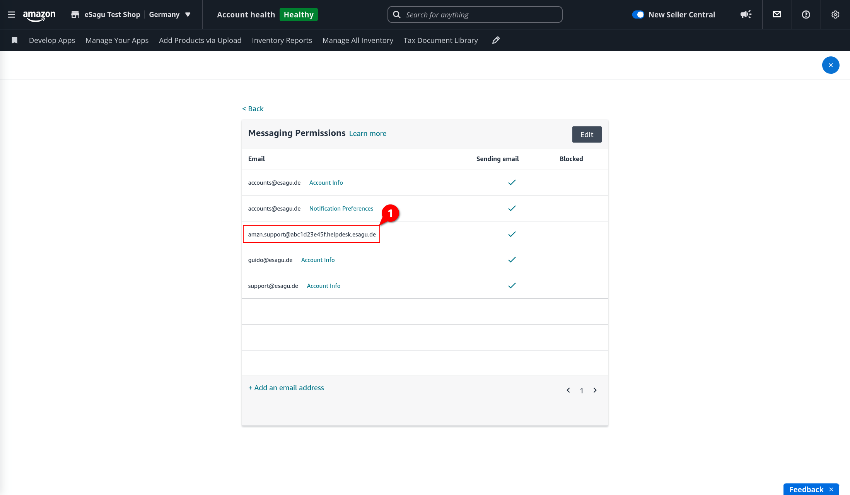
Task: Open Account Info for support@esagu.de
Action: [x=324, y=286]
